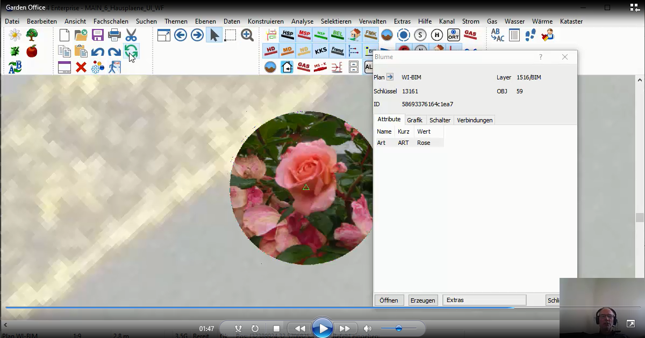Screen dimensions: 645x338
Task: Click the white daisy flower icon
Action: [15, 35]
